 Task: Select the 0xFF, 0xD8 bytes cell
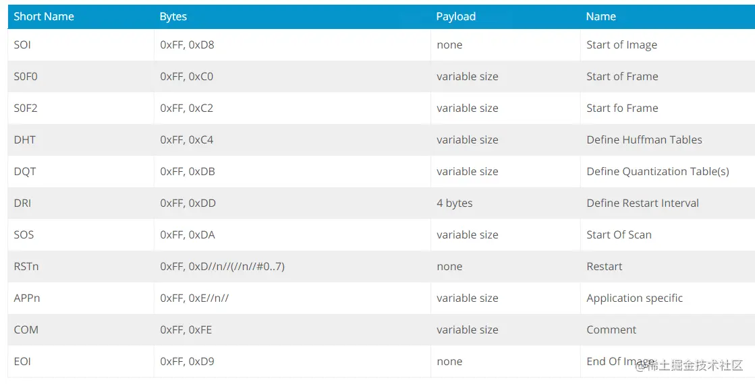click(x=292, y=44)
